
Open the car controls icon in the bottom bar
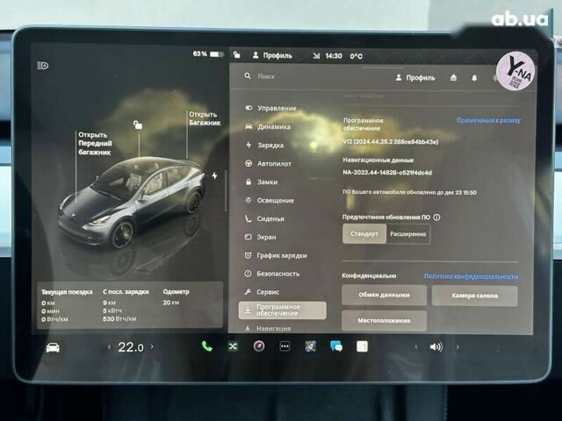point(53,347)
